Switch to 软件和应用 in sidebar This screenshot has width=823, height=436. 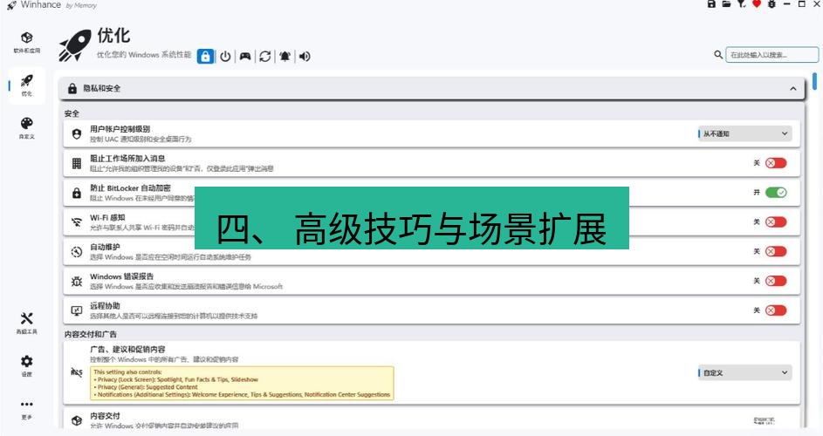coord(26,42)
